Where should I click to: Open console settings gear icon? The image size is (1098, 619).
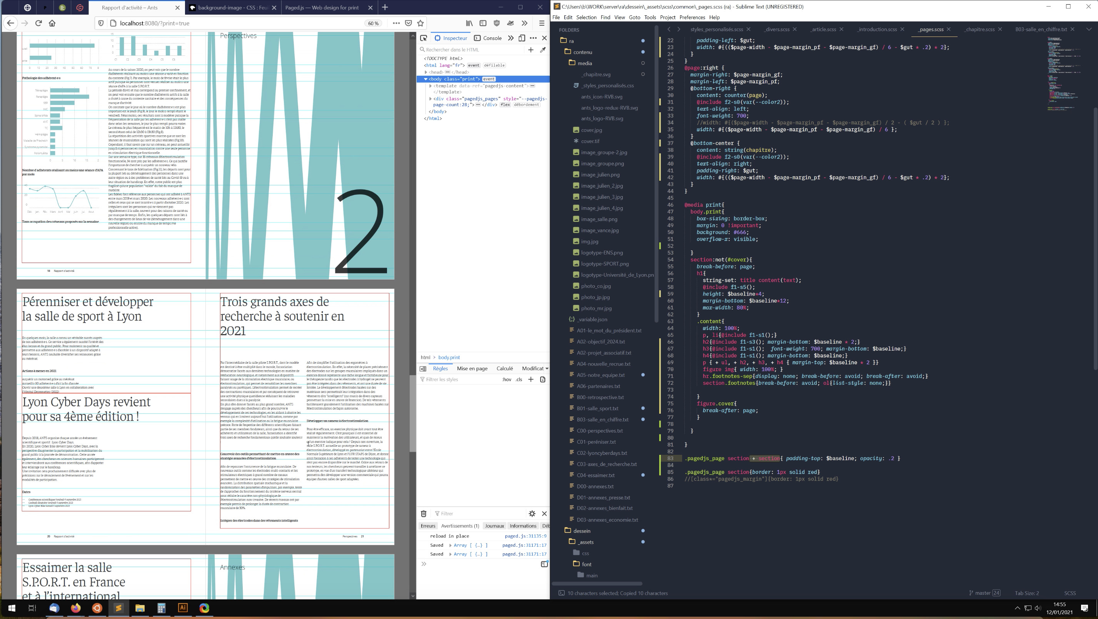[532, 513]
